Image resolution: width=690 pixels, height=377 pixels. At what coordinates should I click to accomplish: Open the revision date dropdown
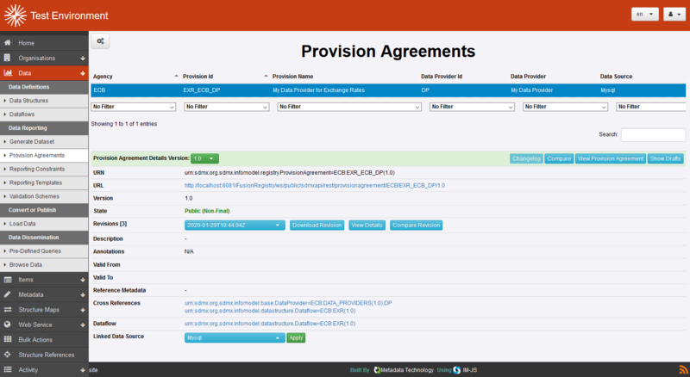coord(235,225)
